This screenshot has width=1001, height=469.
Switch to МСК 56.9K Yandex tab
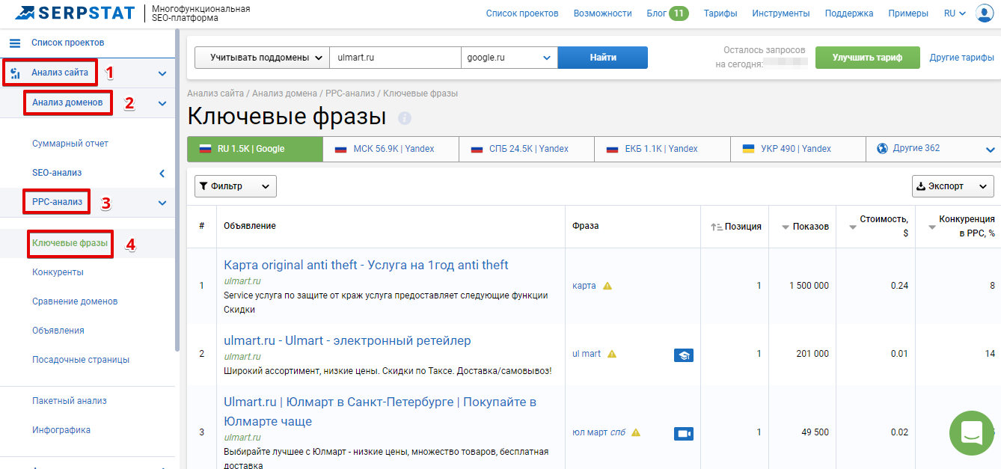[391, 149]
